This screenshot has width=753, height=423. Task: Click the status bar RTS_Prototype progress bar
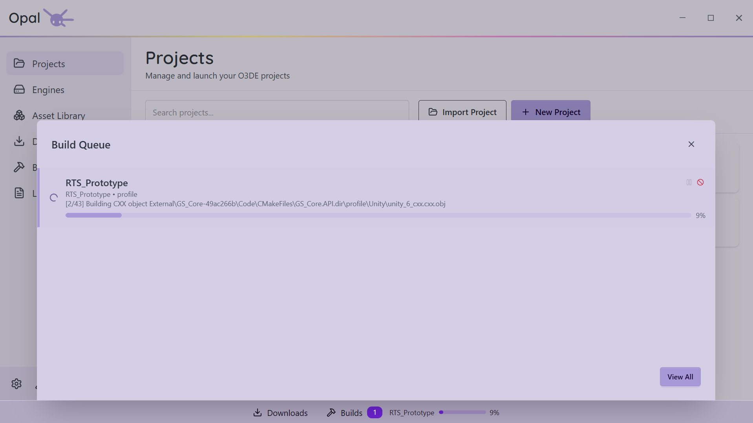[463, 412]
